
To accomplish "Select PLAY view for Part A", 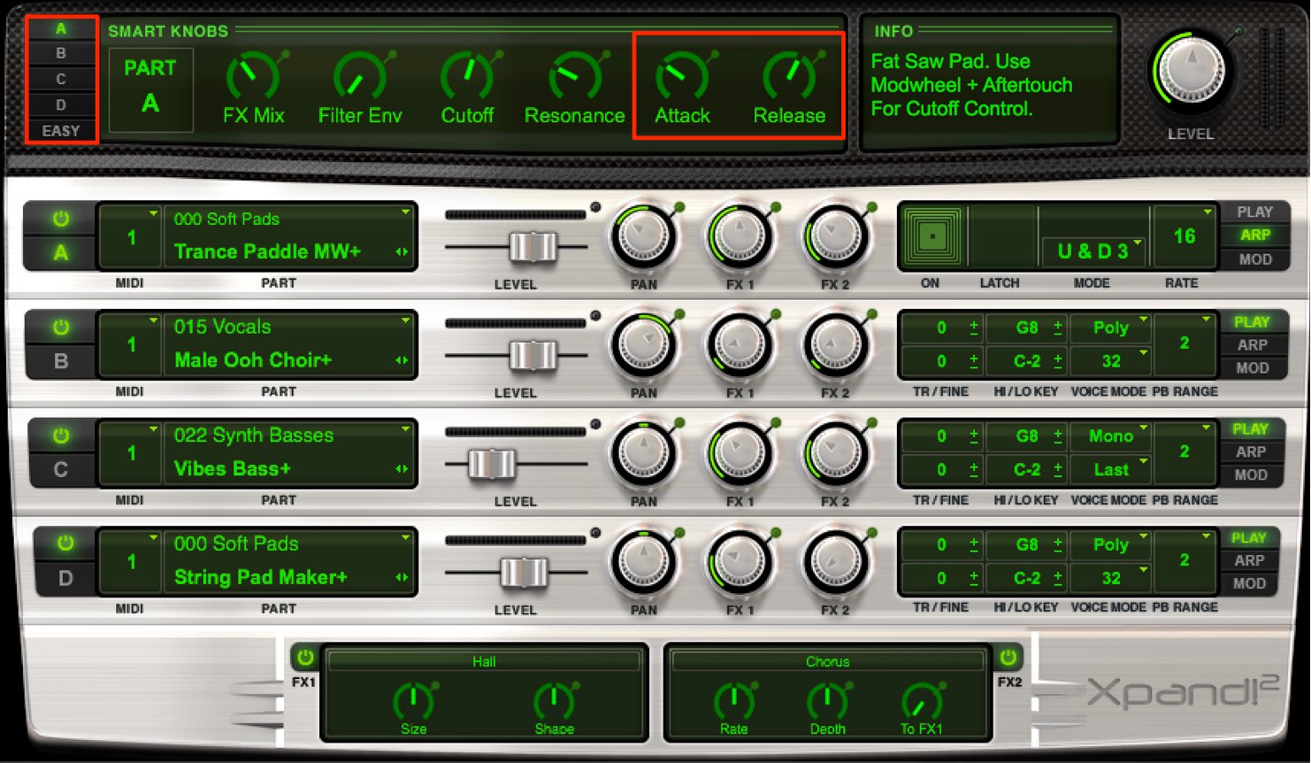I will (1254, 212).
